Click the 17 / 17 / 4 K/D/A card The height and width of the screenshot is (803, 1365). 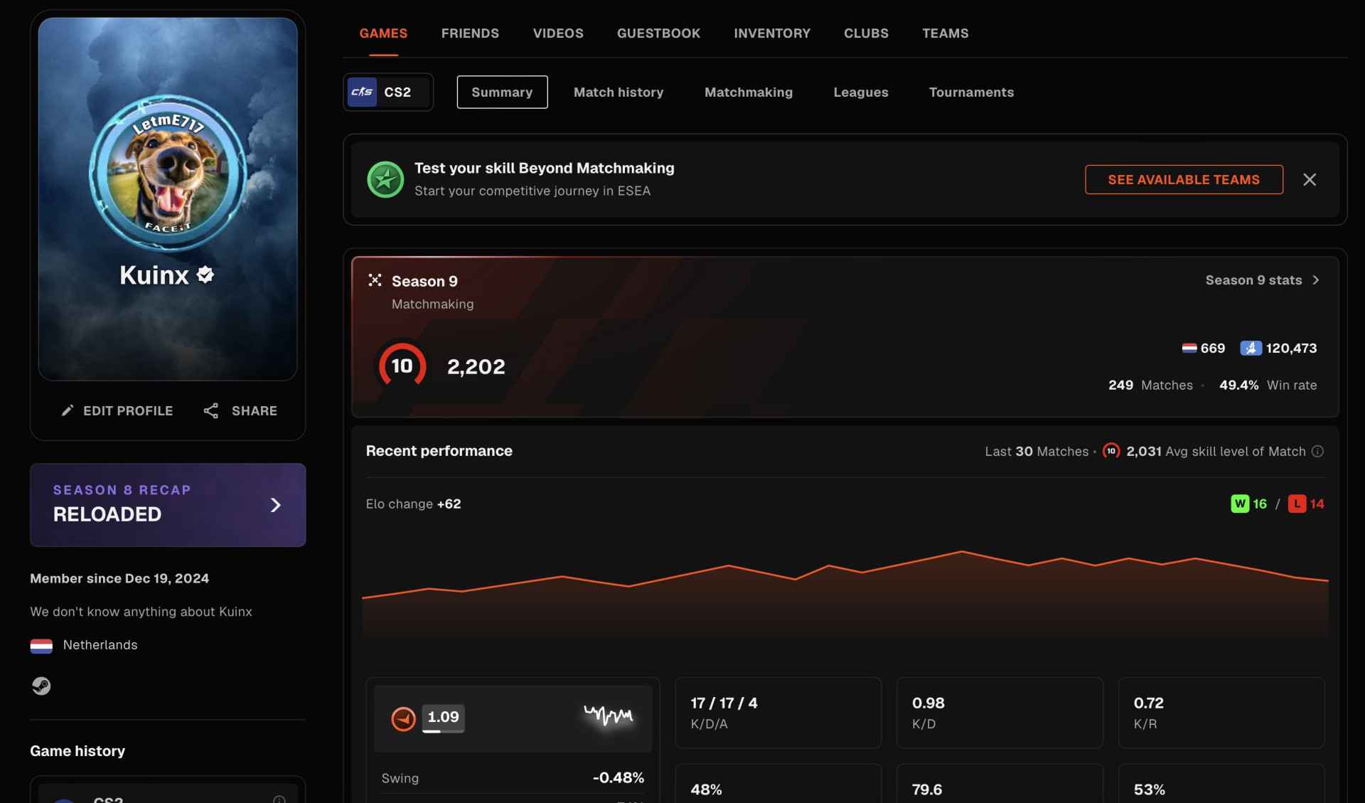click(x=778, y=713)
